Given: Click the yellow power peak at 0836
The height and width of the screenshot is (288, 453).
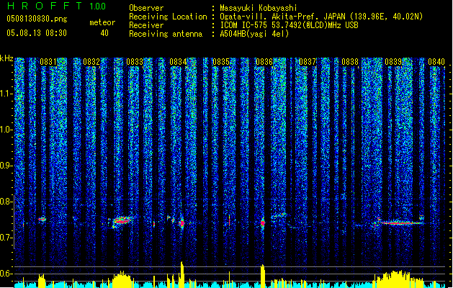Looking at the screenshot, I should click(x=263, y=276).
